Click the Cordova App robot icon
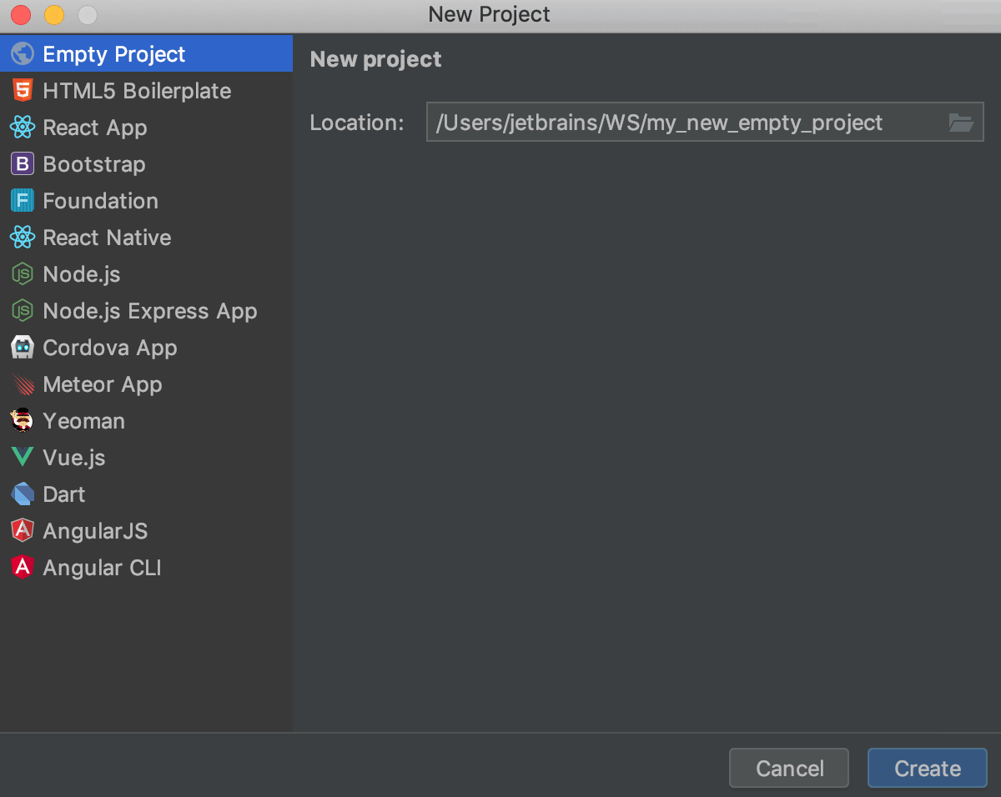 [x=23, y=348]
